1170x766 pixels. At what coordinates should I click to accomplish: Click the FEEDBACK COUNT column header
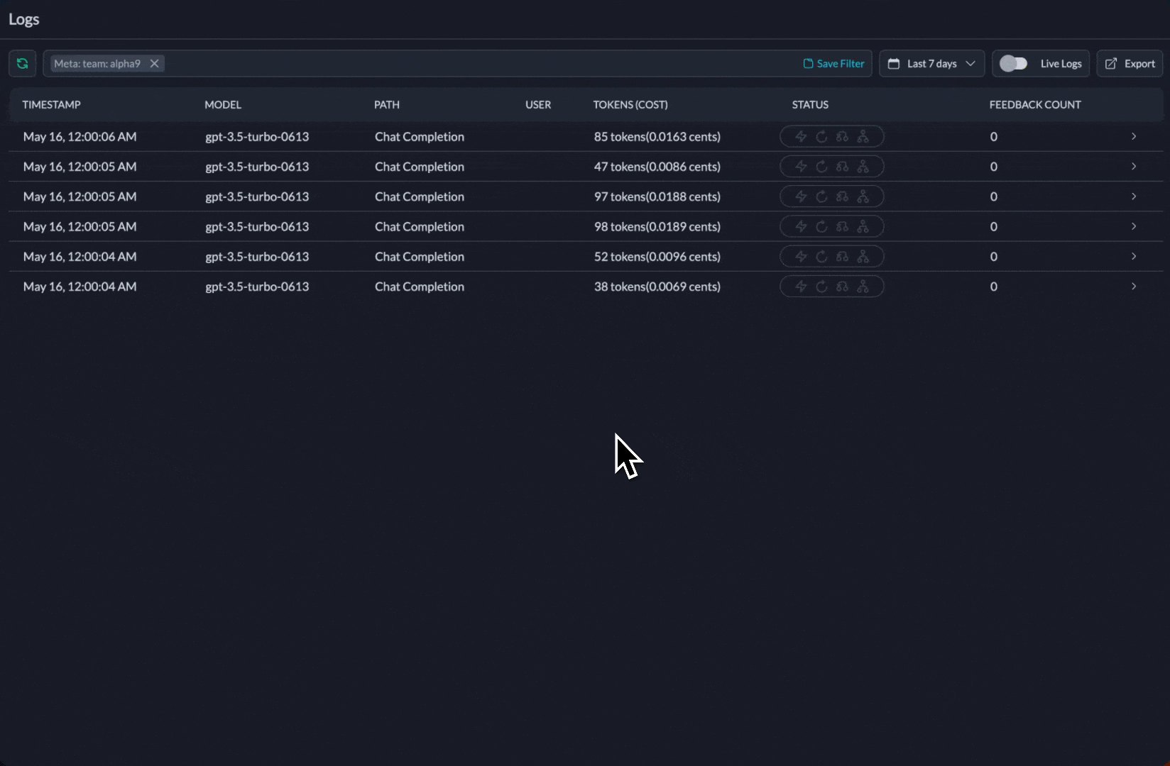[x=1035, y=104]
